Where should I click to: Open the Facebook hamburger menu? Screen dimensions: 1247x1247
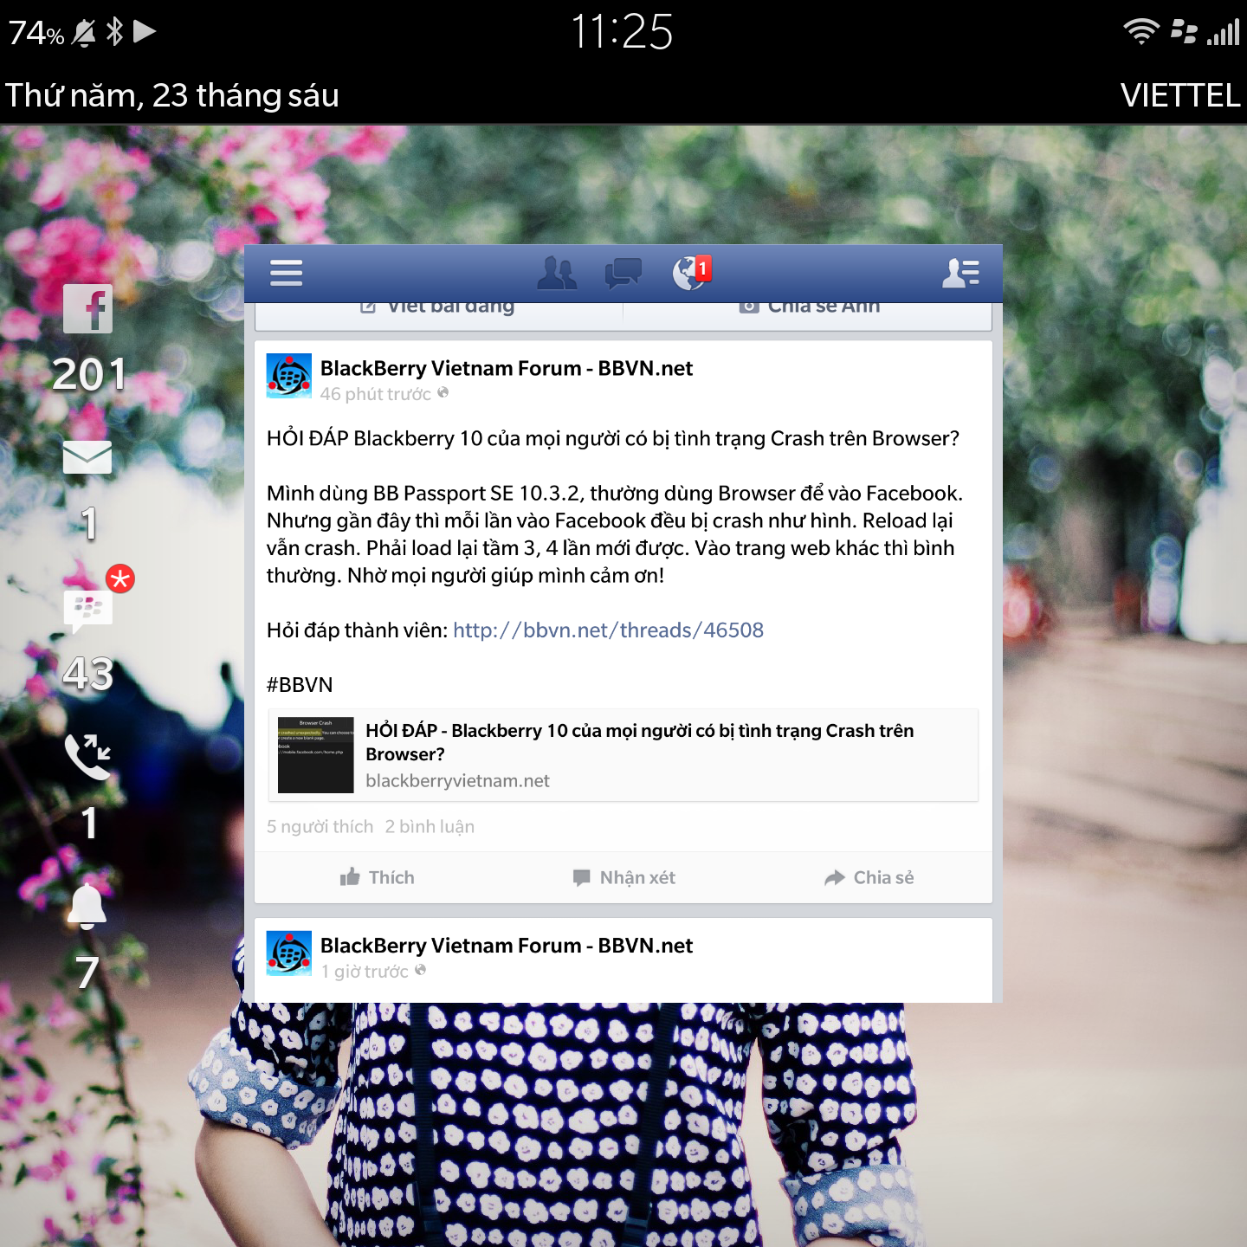(286, 273)
